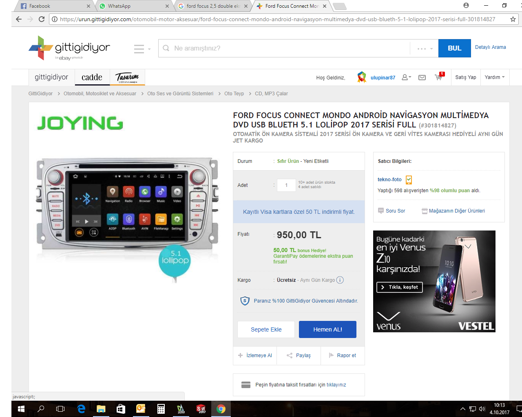Open seller tekno-foto link
This screenshot has height=417, width=522.
389,180
